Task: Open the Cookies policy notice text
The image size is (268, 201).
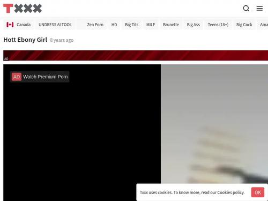Action: tap(192, 192)
